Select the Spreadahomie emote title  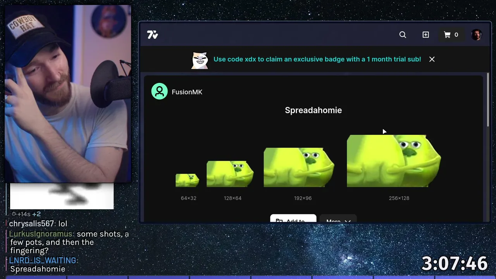pyautogui.click(x=313, y=110)
